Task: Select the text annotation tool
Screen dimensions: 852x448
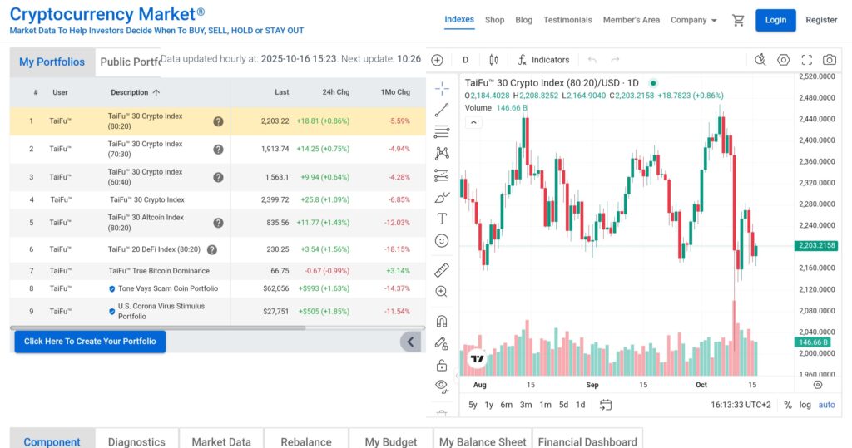Action: tap(442, 219)
